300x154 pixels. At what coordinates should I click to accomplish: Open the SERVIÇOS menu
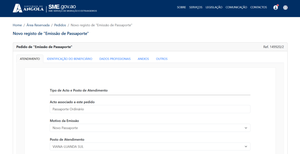(x=196, y=7)
